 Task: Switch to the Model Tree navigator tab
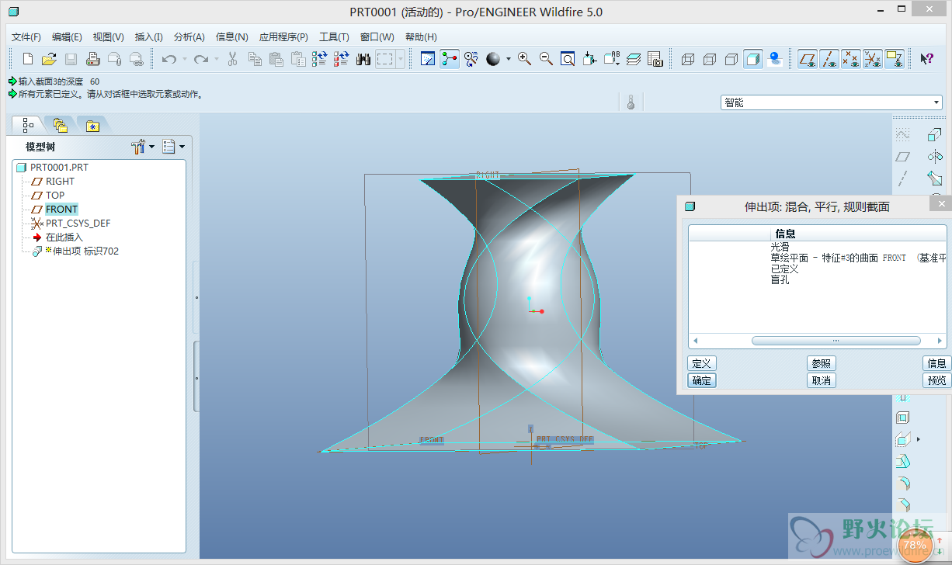coord(29,124)
